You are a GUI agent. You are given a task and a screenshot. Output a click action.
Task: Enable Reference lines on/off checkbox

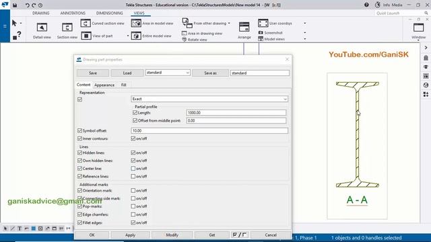(133, 176)
